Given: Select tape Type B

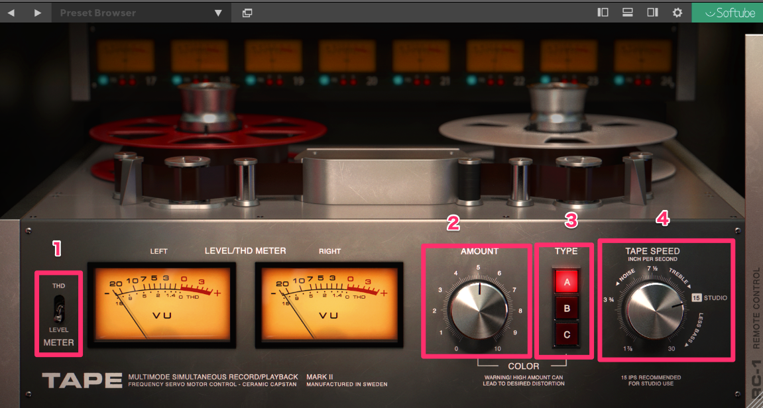Looking at the screenshot, I should click(x=566, y=308).
